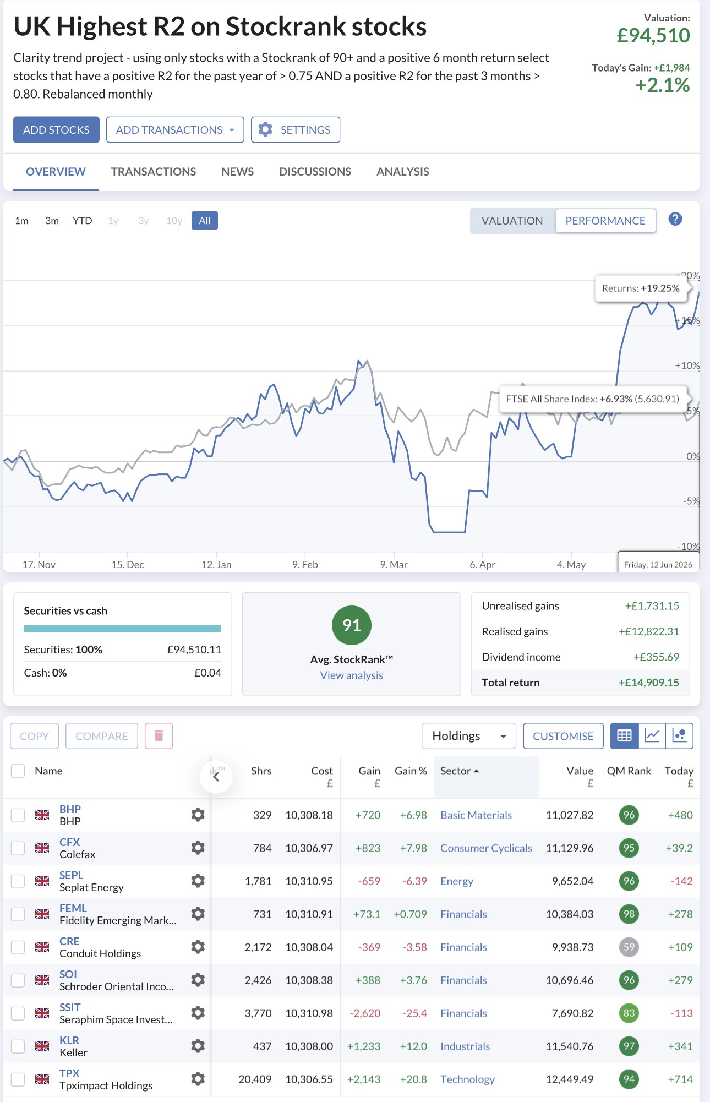Open portfolio Settings button
The width and height of the screenshot is (710, 1102).
click(x=296, y=130)
